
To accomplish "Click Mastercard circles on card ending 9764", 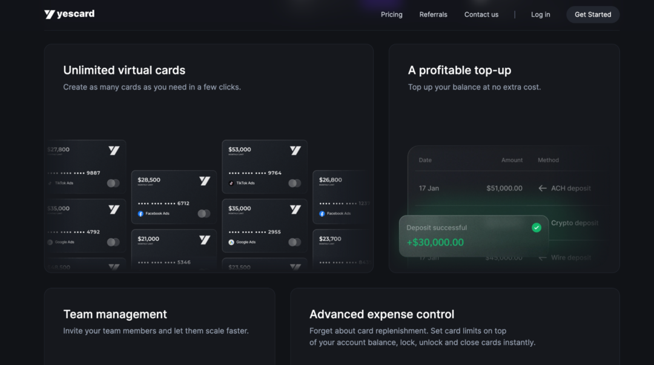I will pyautogui.click(x=294, y=183).
